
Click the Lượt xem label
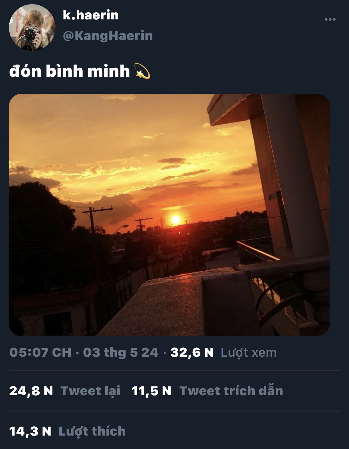(x=248, y=353)
